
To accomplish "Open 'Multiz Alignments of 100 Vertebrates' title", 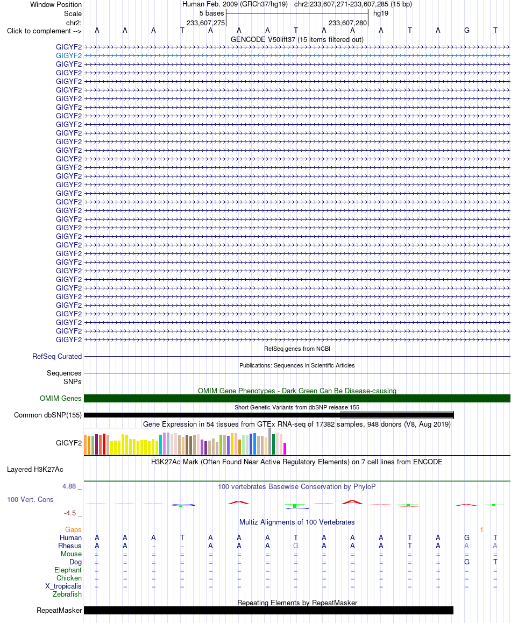I will point(297,522).
